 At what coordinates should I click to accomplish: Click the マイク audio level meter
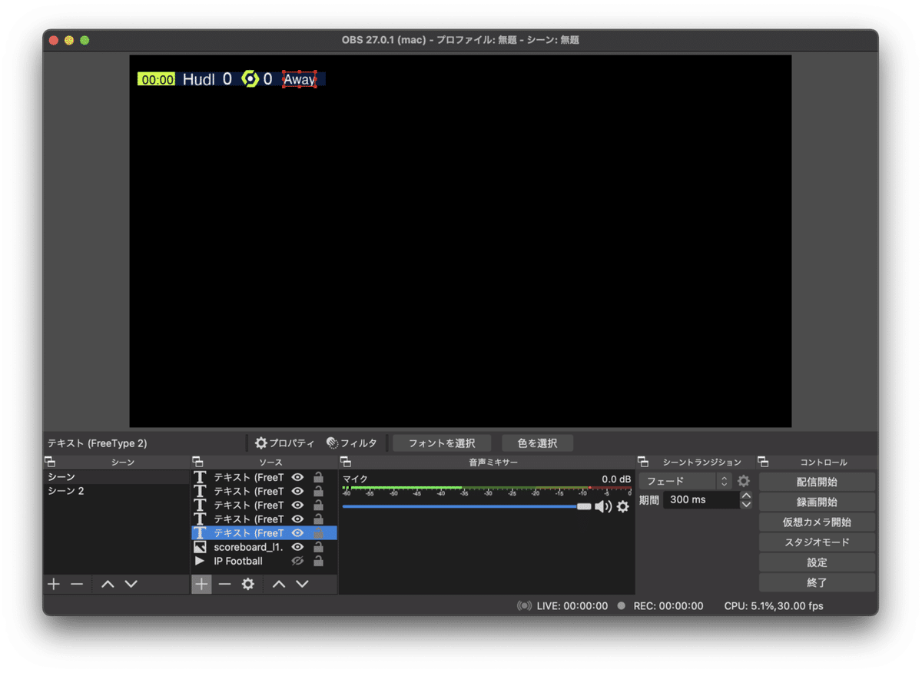[486, 489]
